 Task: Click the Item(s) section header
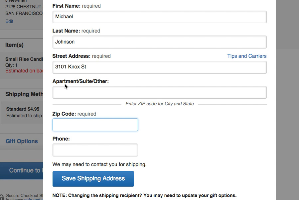coord(14,45)
